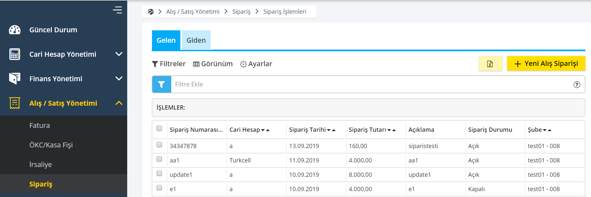Check the row for order e1
The image size is (591, 197).
(159, 188)
